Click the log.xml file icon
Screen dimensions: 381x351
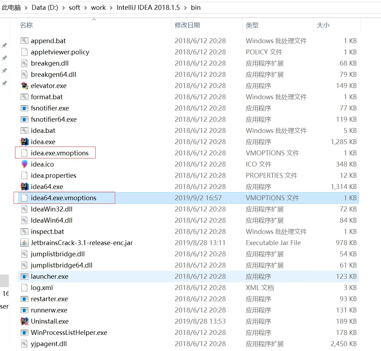(x=24, y=288)
